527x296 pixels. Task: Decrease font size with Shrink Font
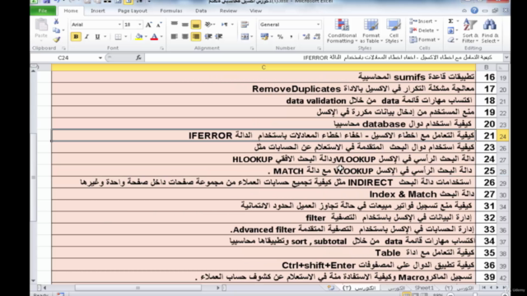(x=159, y=25)
